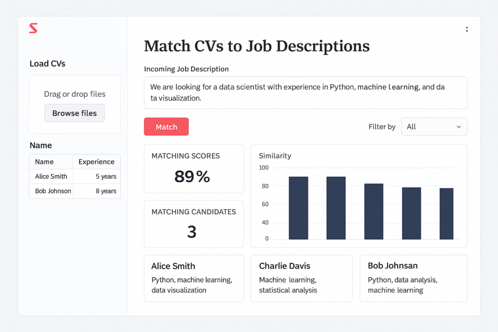Click the Matching Candidates count card
Screen dimensions: 498x332
tap(194, 224)
